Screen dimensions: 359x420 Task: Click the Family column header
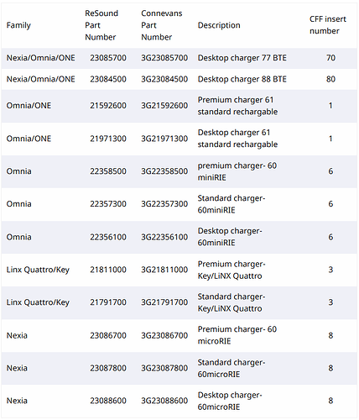pyautogui.click(x=18, y=25)
